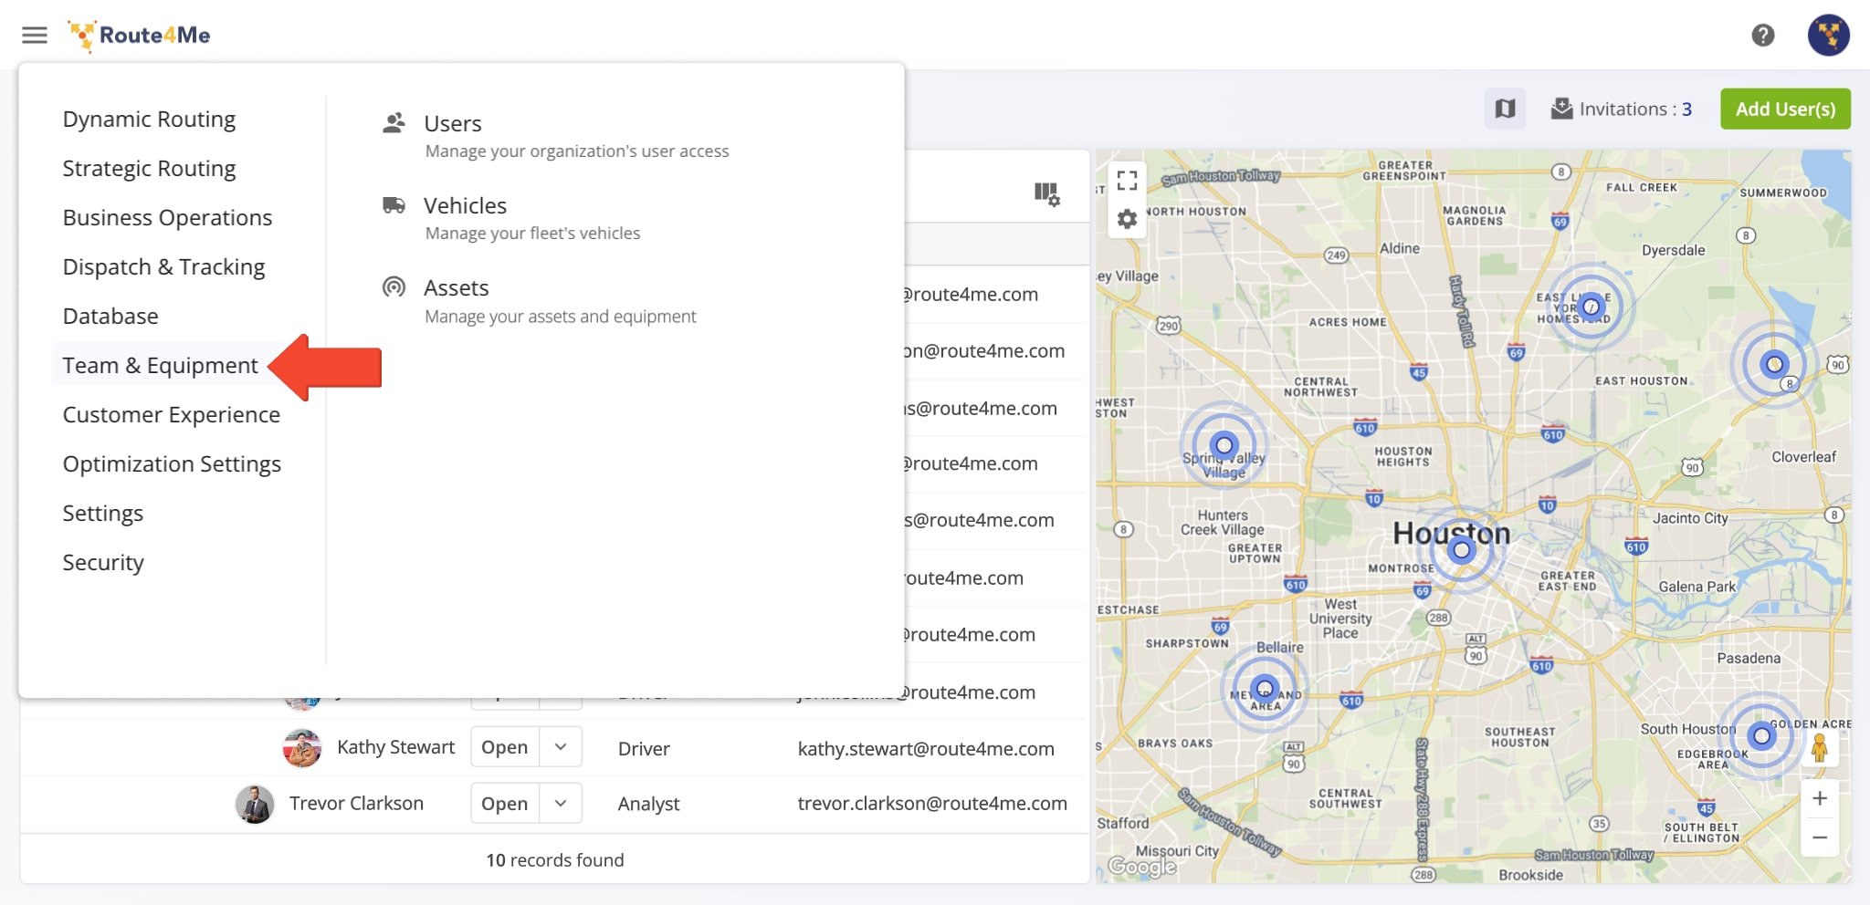Click the green Add User(s) button
Image resolution: width=1870 pixels, height=905 pixels.
1785,108
